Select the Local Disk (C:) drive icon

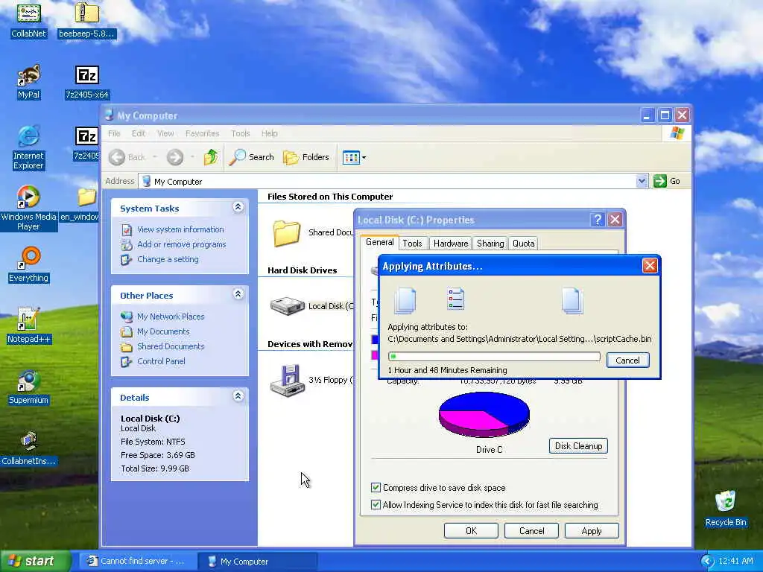click(x=287, y=306)
